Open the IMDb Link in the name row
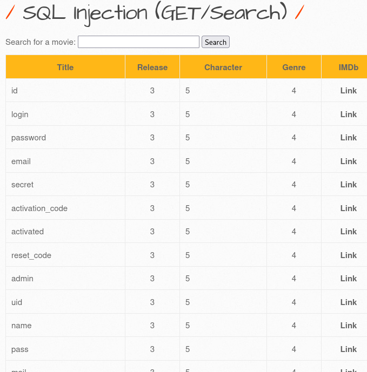Image resolution: width=367 pixels, height=372 pixels. (x=348, y=326)
